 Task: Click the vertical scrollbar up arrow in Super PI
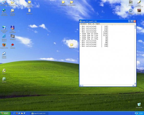135,26
